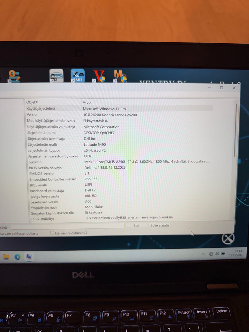Select the 'Järjestelmän toimittaja' row label
The image size is (249, 332).
point(46,139)
